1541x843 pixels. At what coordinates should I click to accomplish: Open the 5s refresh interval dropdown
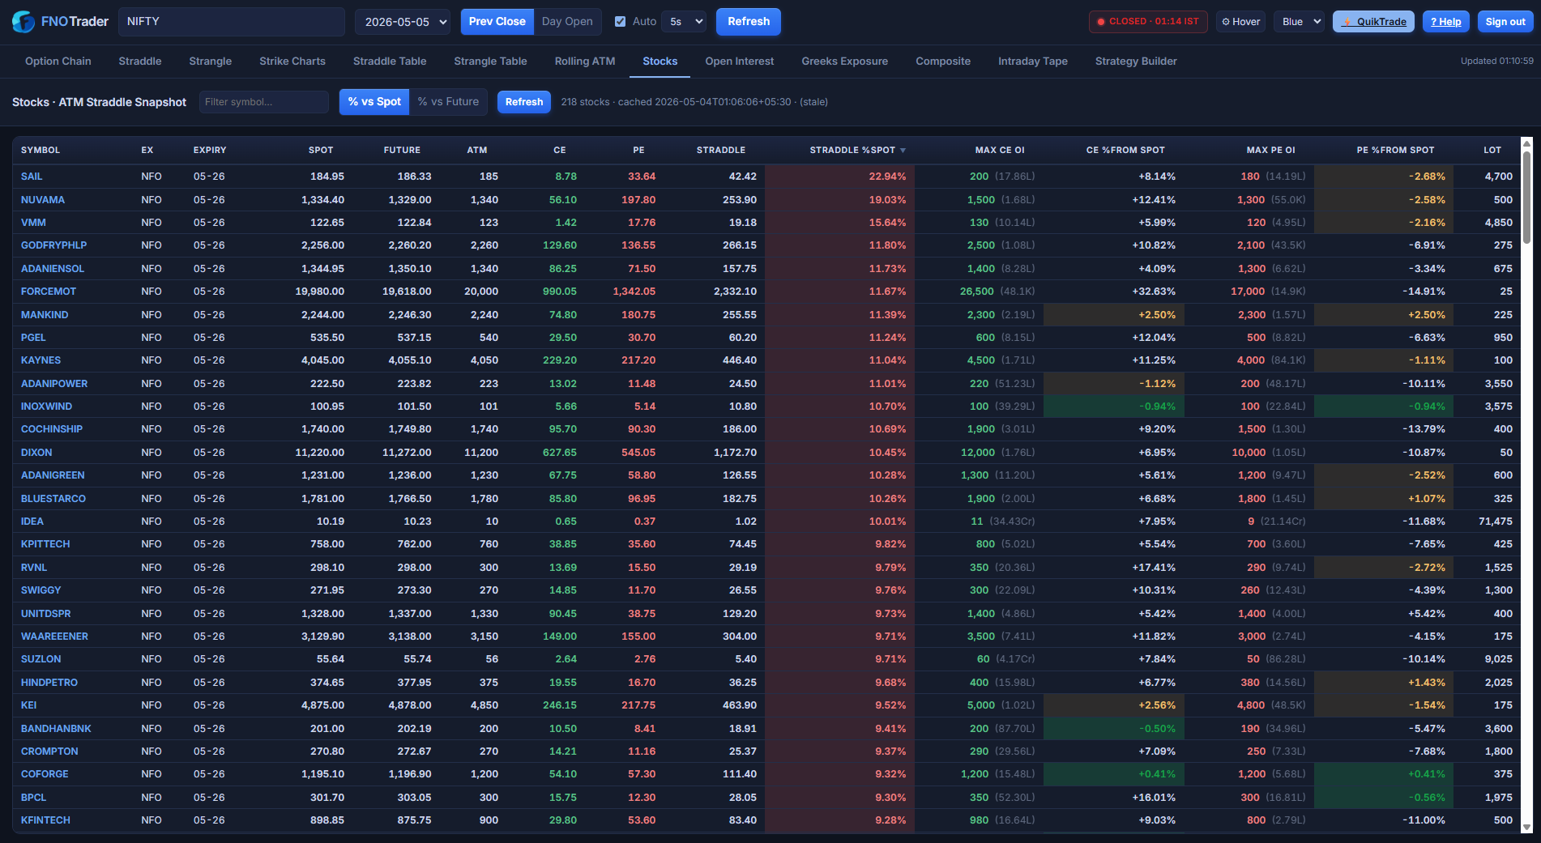[685, 22]
